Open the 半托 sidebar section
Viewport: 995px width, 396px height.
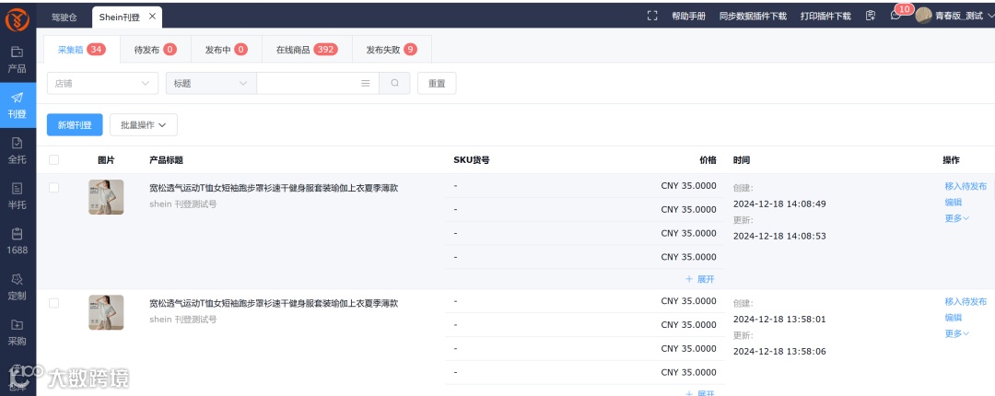point(18,196)
